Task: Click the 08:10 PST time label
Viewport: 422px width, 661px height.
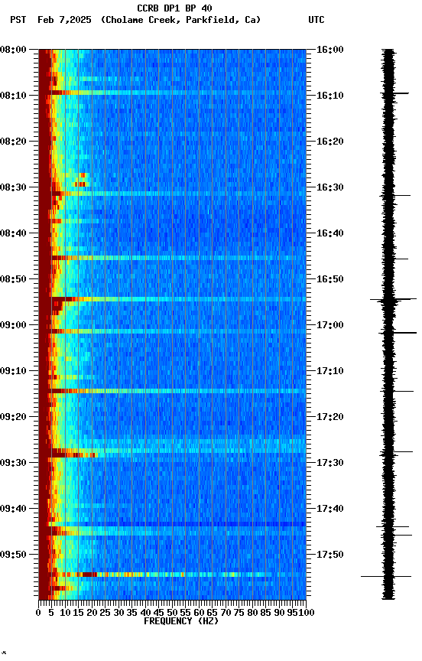Action: [x=13, y=96]
